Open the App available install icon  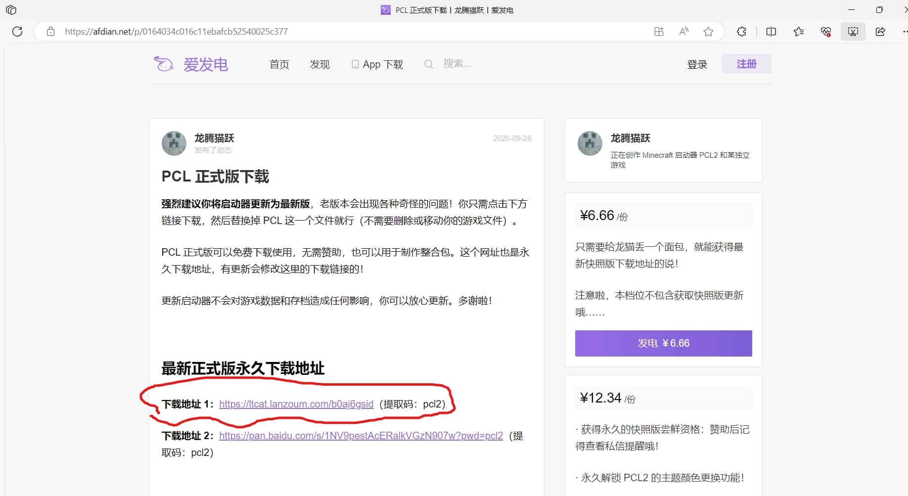(x=659, y=31)
